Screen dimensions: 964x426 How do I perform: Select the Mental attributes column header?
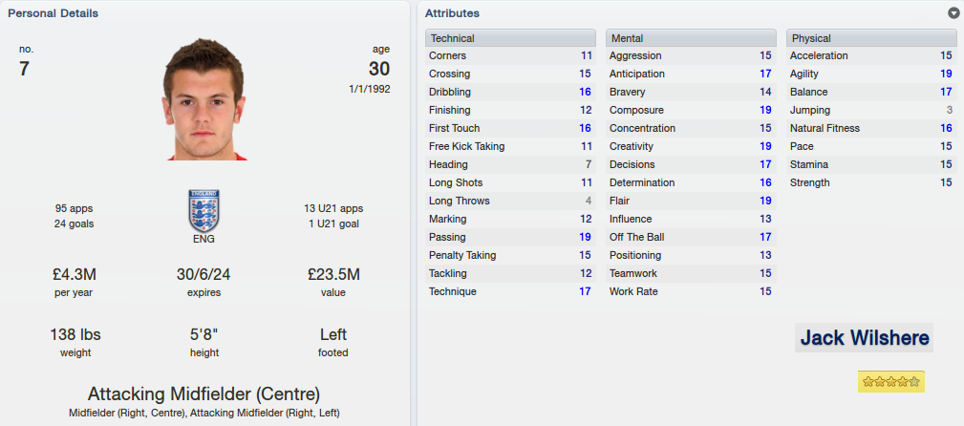(691, 38)
